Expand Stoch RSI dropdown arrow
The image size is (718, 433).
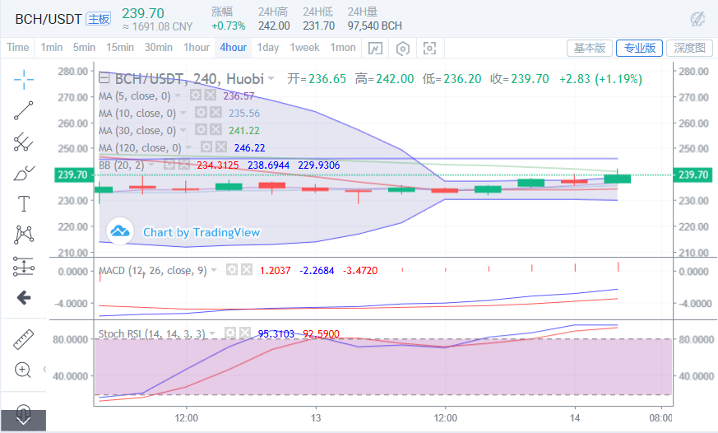[x=212, y=333]
